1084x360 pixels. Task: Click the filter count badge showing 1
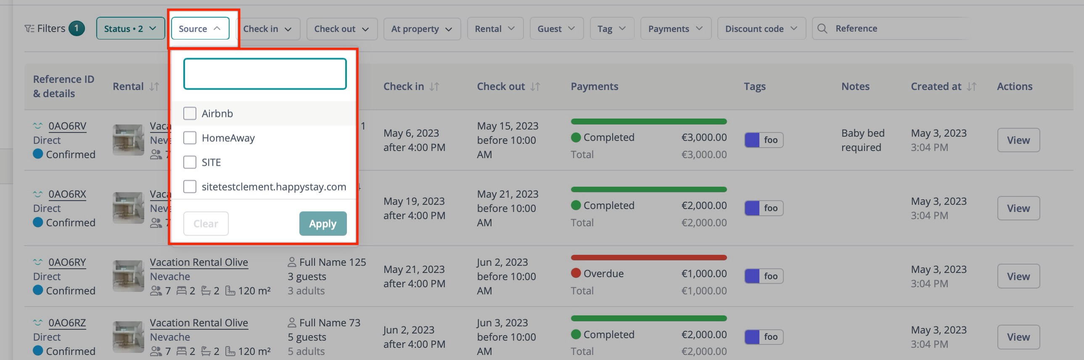pos(77,29)
